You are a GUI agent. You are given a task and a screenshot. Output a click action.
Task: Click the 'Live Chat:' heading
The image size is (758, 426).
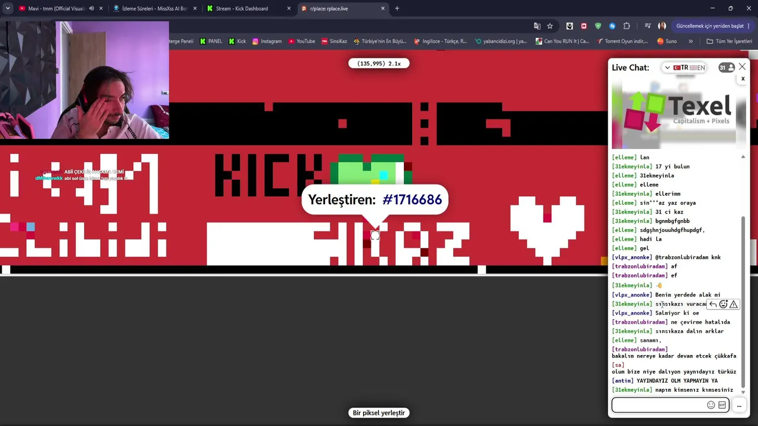[630, 67]
